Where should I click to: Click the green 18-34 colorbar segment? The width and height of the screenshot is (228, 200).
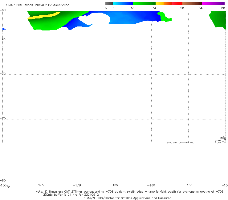pos(144,4)
